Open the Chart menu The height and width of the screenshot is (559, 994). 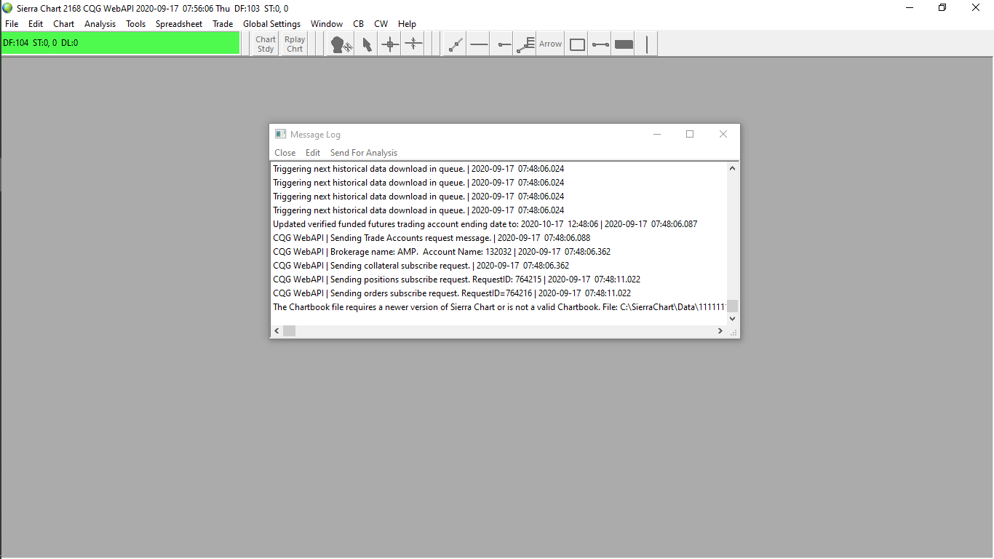(64, 24)
